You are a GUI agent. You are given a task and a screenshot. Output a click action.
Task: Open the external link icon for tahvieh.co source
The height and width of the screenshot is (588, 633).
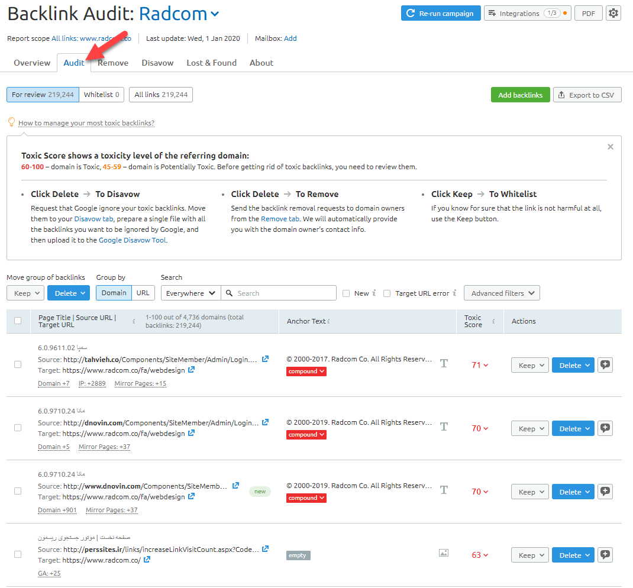(265, 358)
